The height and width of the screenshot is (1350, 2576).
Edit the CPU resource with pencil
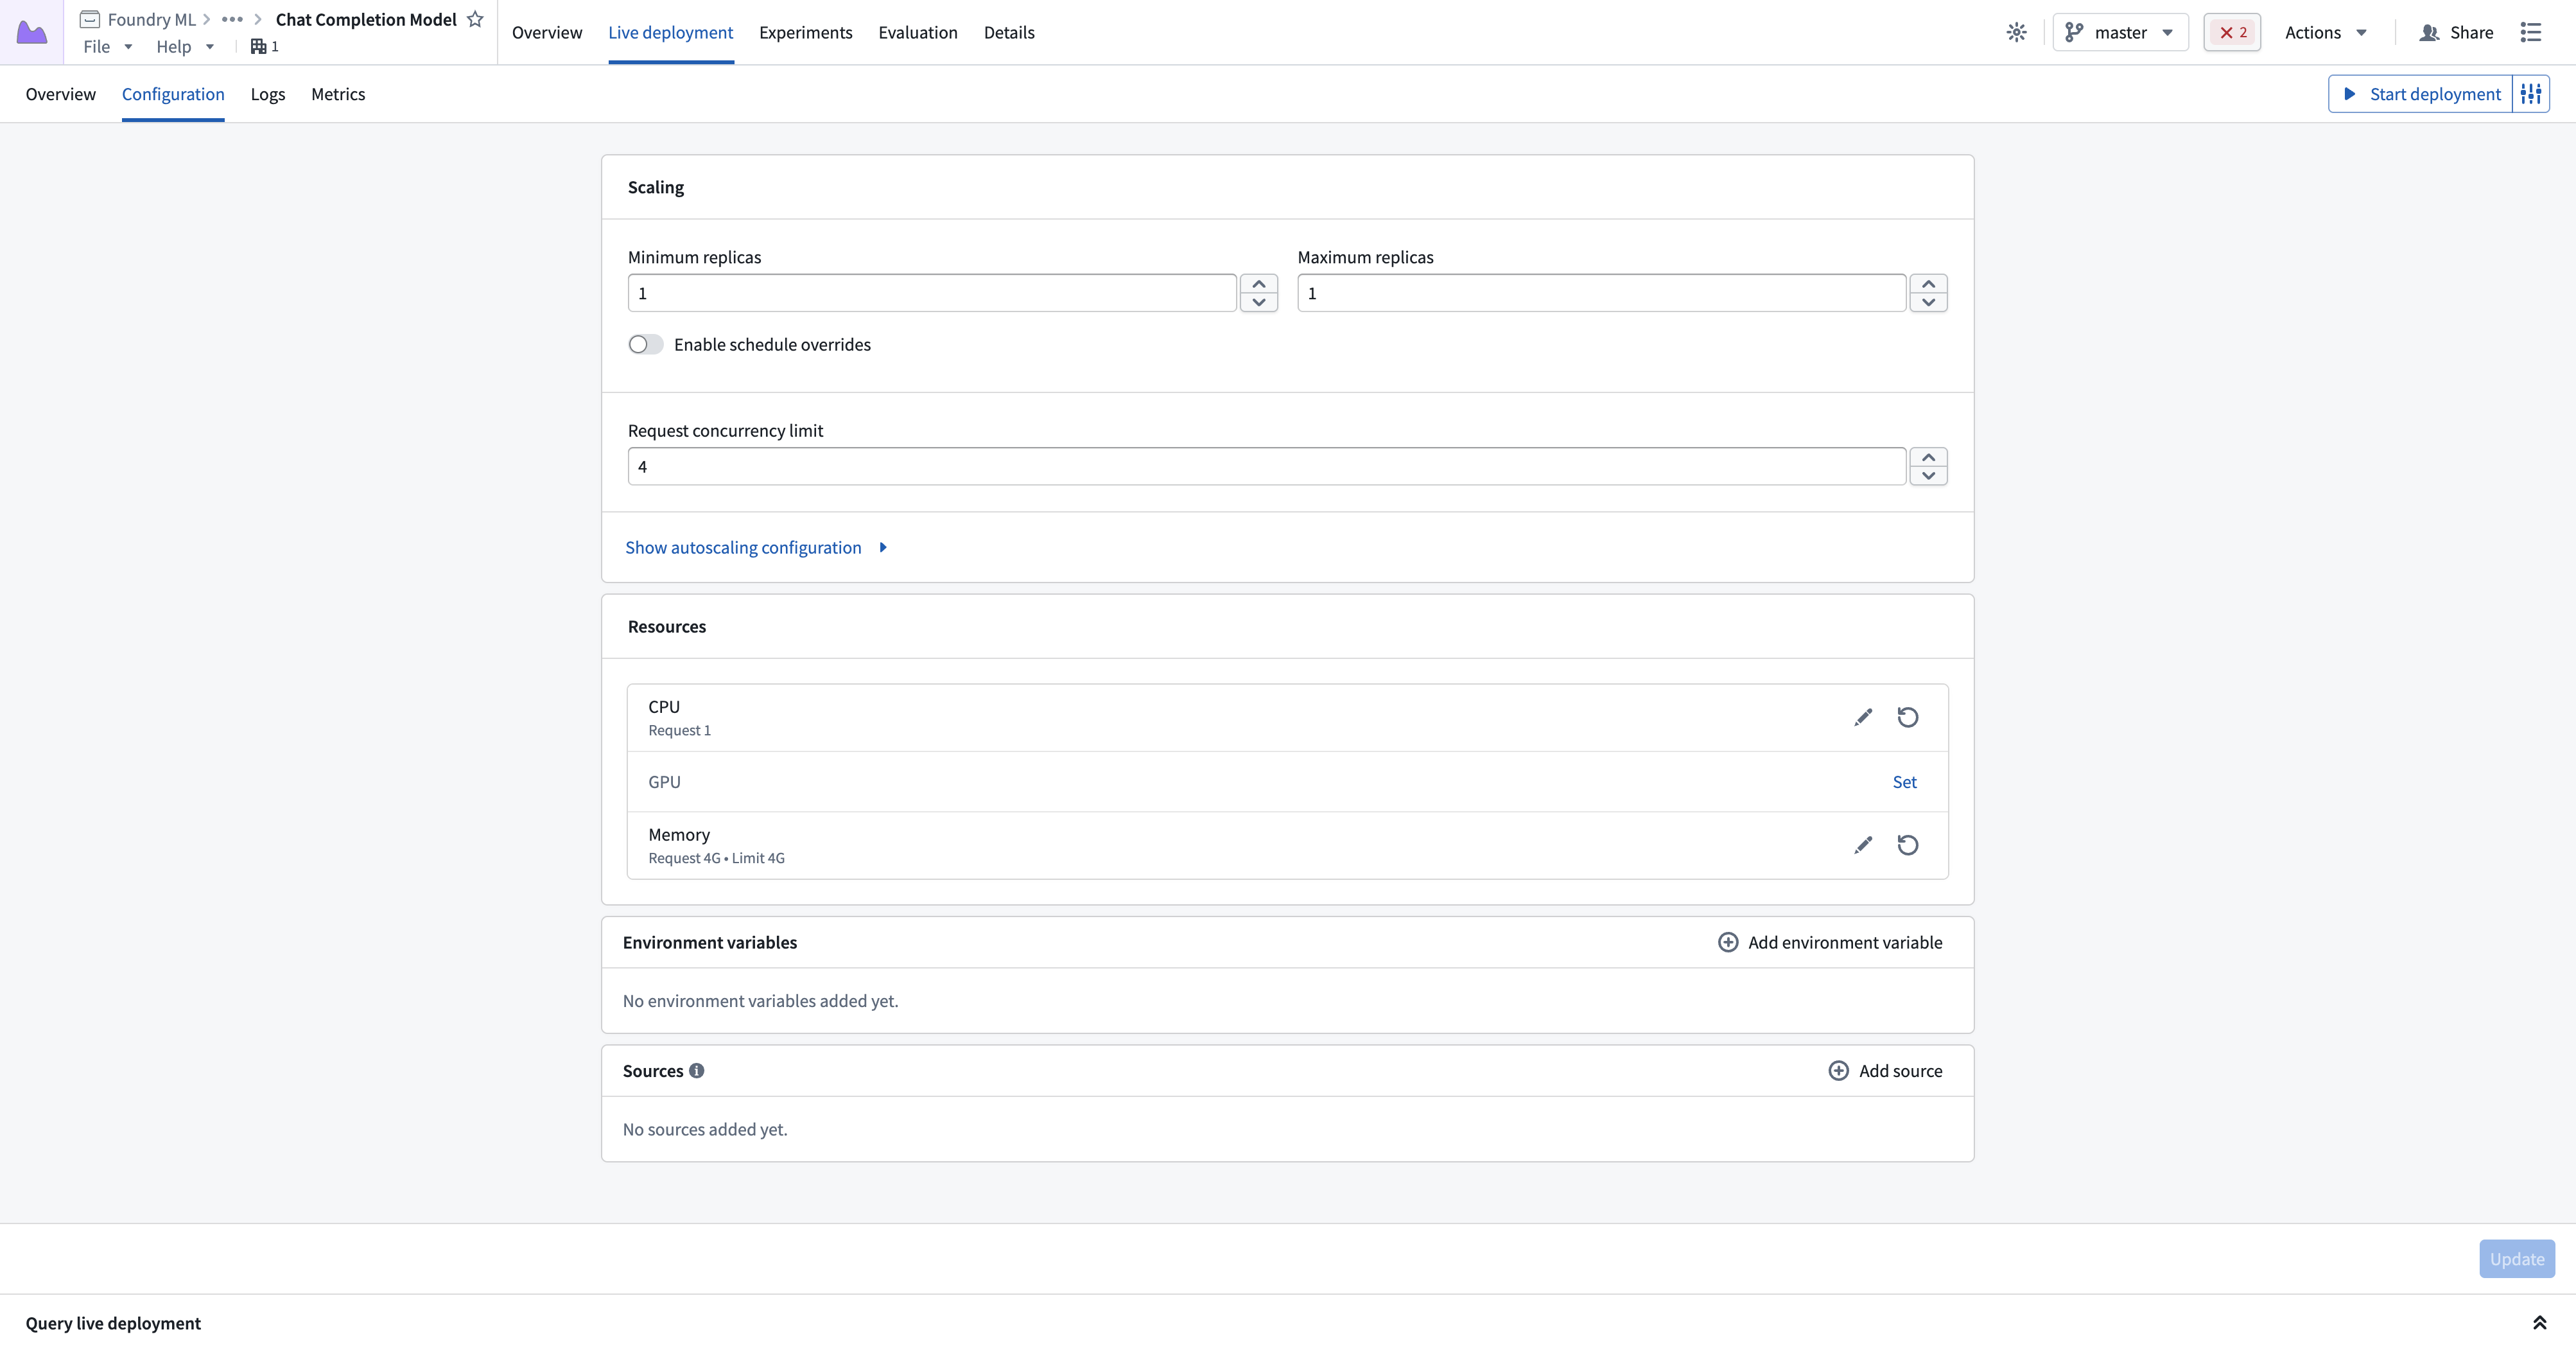pyautogui.click(x=1863, y=717)
